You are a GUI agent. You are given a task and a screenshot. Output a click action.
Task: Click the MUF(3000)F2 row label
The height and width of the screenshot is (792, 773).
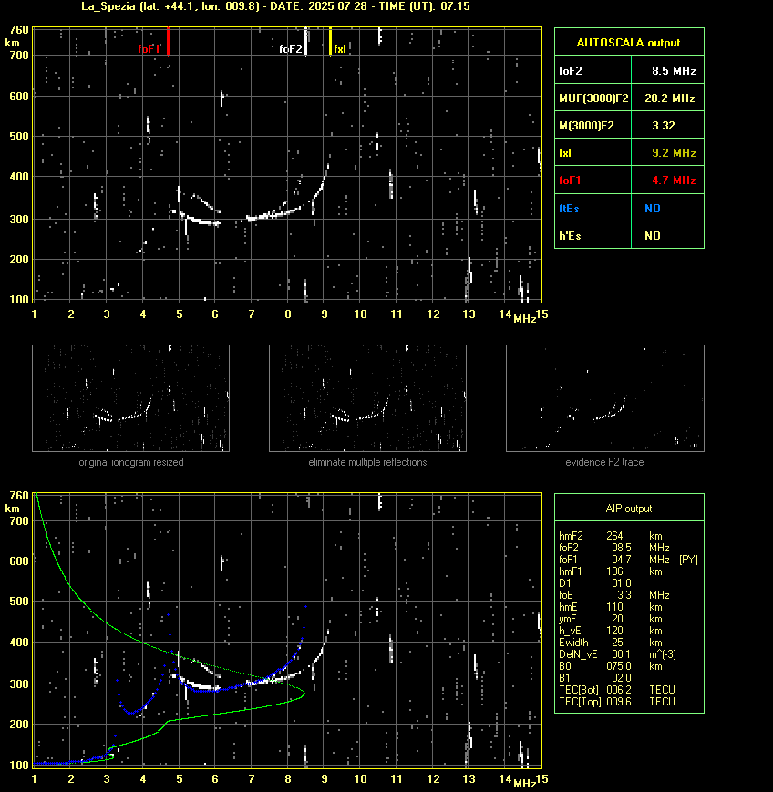pyautogui.click(x=593, y=98)
